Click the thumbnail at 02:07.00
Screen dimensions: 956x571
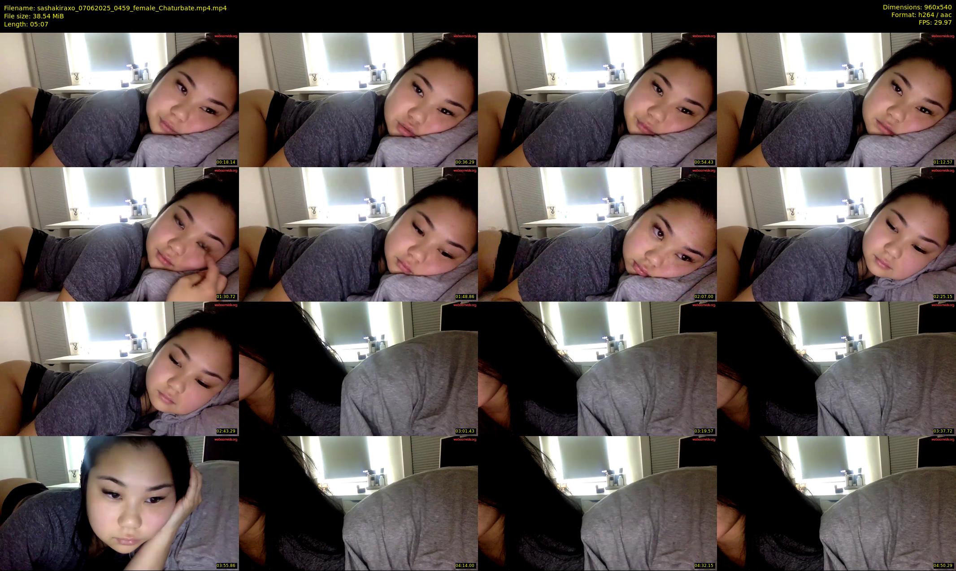(597, 234)
